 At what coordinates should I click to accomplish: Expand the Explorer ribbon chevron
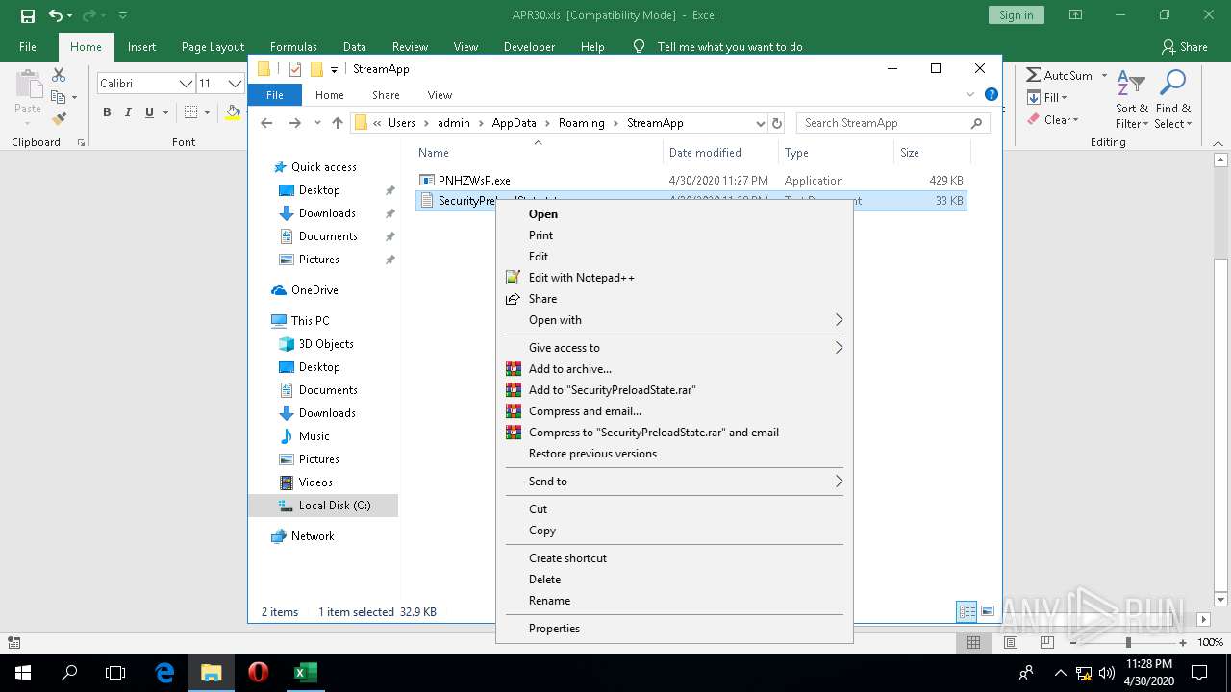coord(970,94)
